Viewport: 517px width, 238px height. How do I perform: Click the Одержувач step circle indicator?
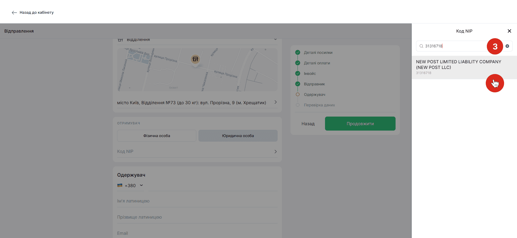[x=298, y=94]
